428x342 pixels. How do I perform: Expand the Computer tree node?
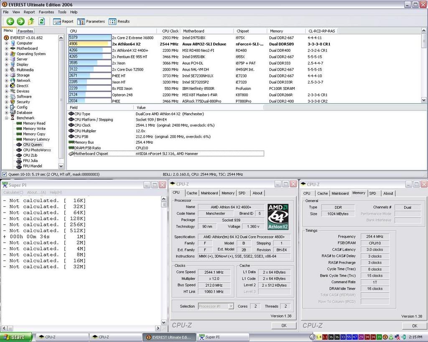click(7, 43)
